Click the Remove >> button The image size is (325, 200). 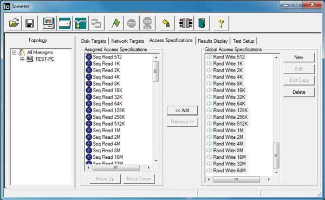click(x=182, y=121)
